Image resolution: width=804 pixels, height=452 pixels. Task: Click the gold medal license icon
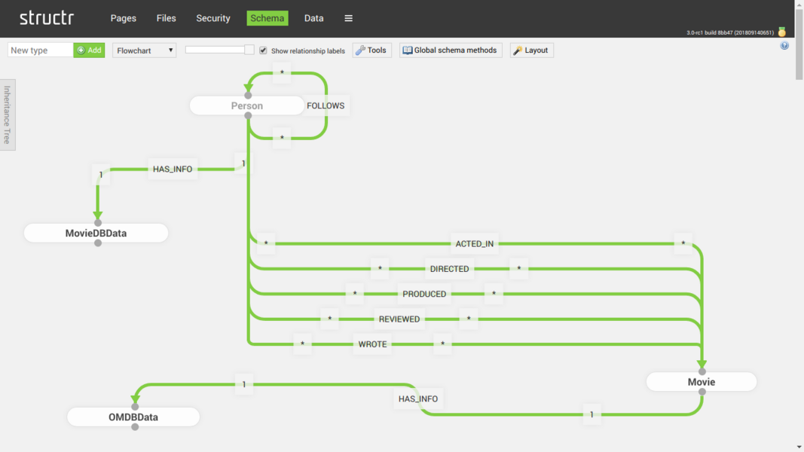[781, 32]
